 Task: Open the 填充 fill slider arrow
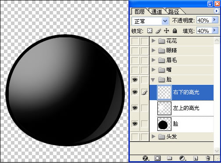point(214,30)
